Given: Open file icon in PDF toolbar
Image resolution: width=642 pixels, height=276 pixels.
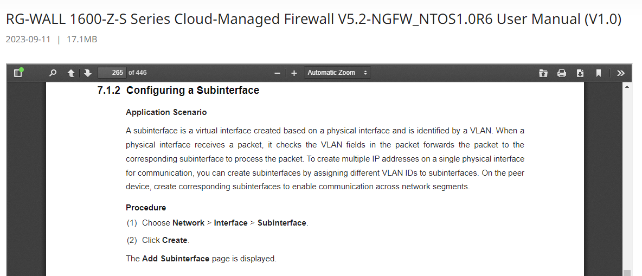Looking at the screenshot, I should [x=543, y=73].
